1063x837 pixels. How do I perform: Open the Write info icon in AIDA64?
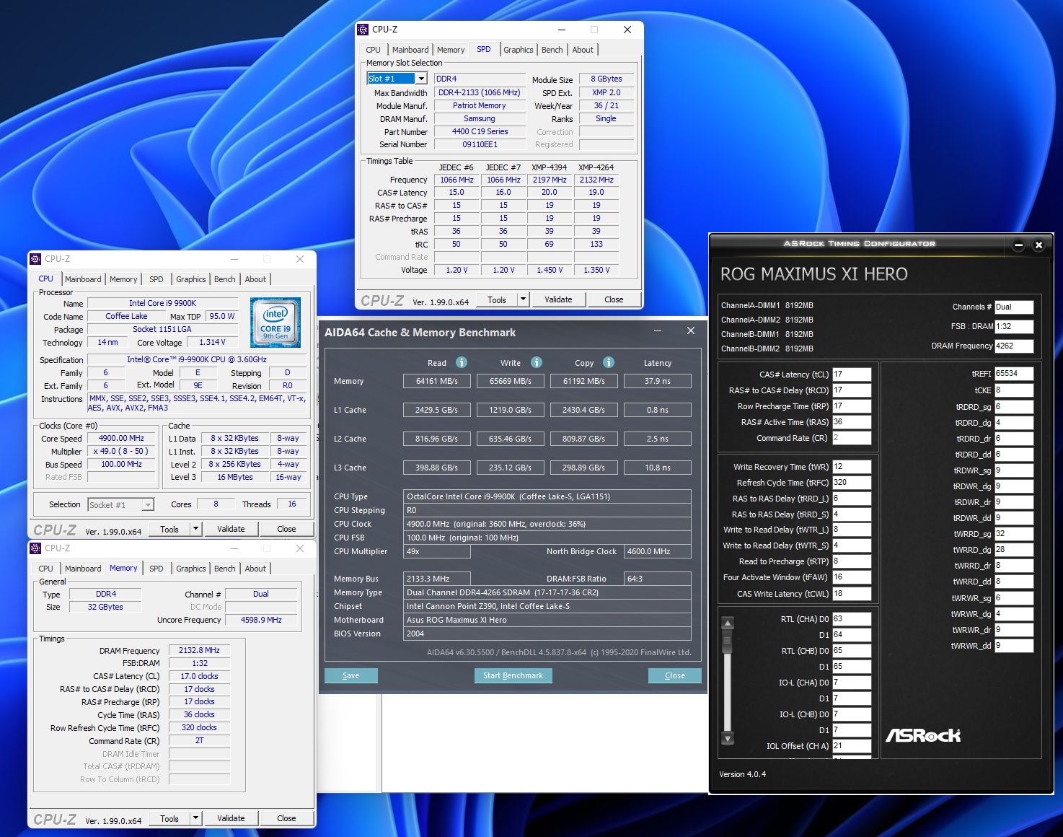pos(537,362)
